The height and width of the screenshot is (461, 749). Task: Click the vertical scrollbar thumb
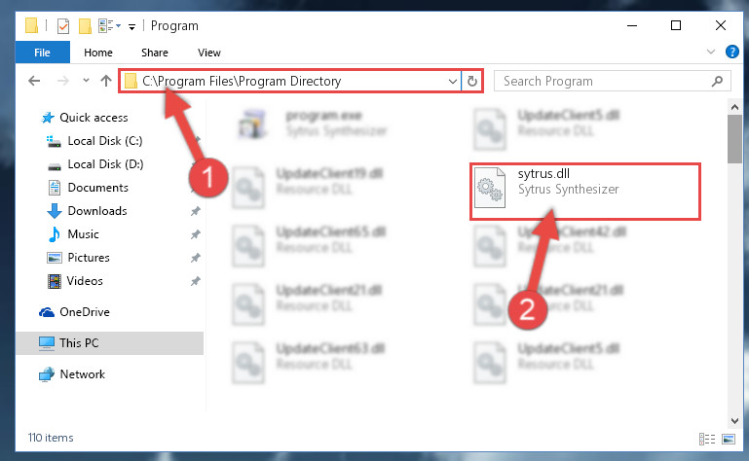point(734,139)
